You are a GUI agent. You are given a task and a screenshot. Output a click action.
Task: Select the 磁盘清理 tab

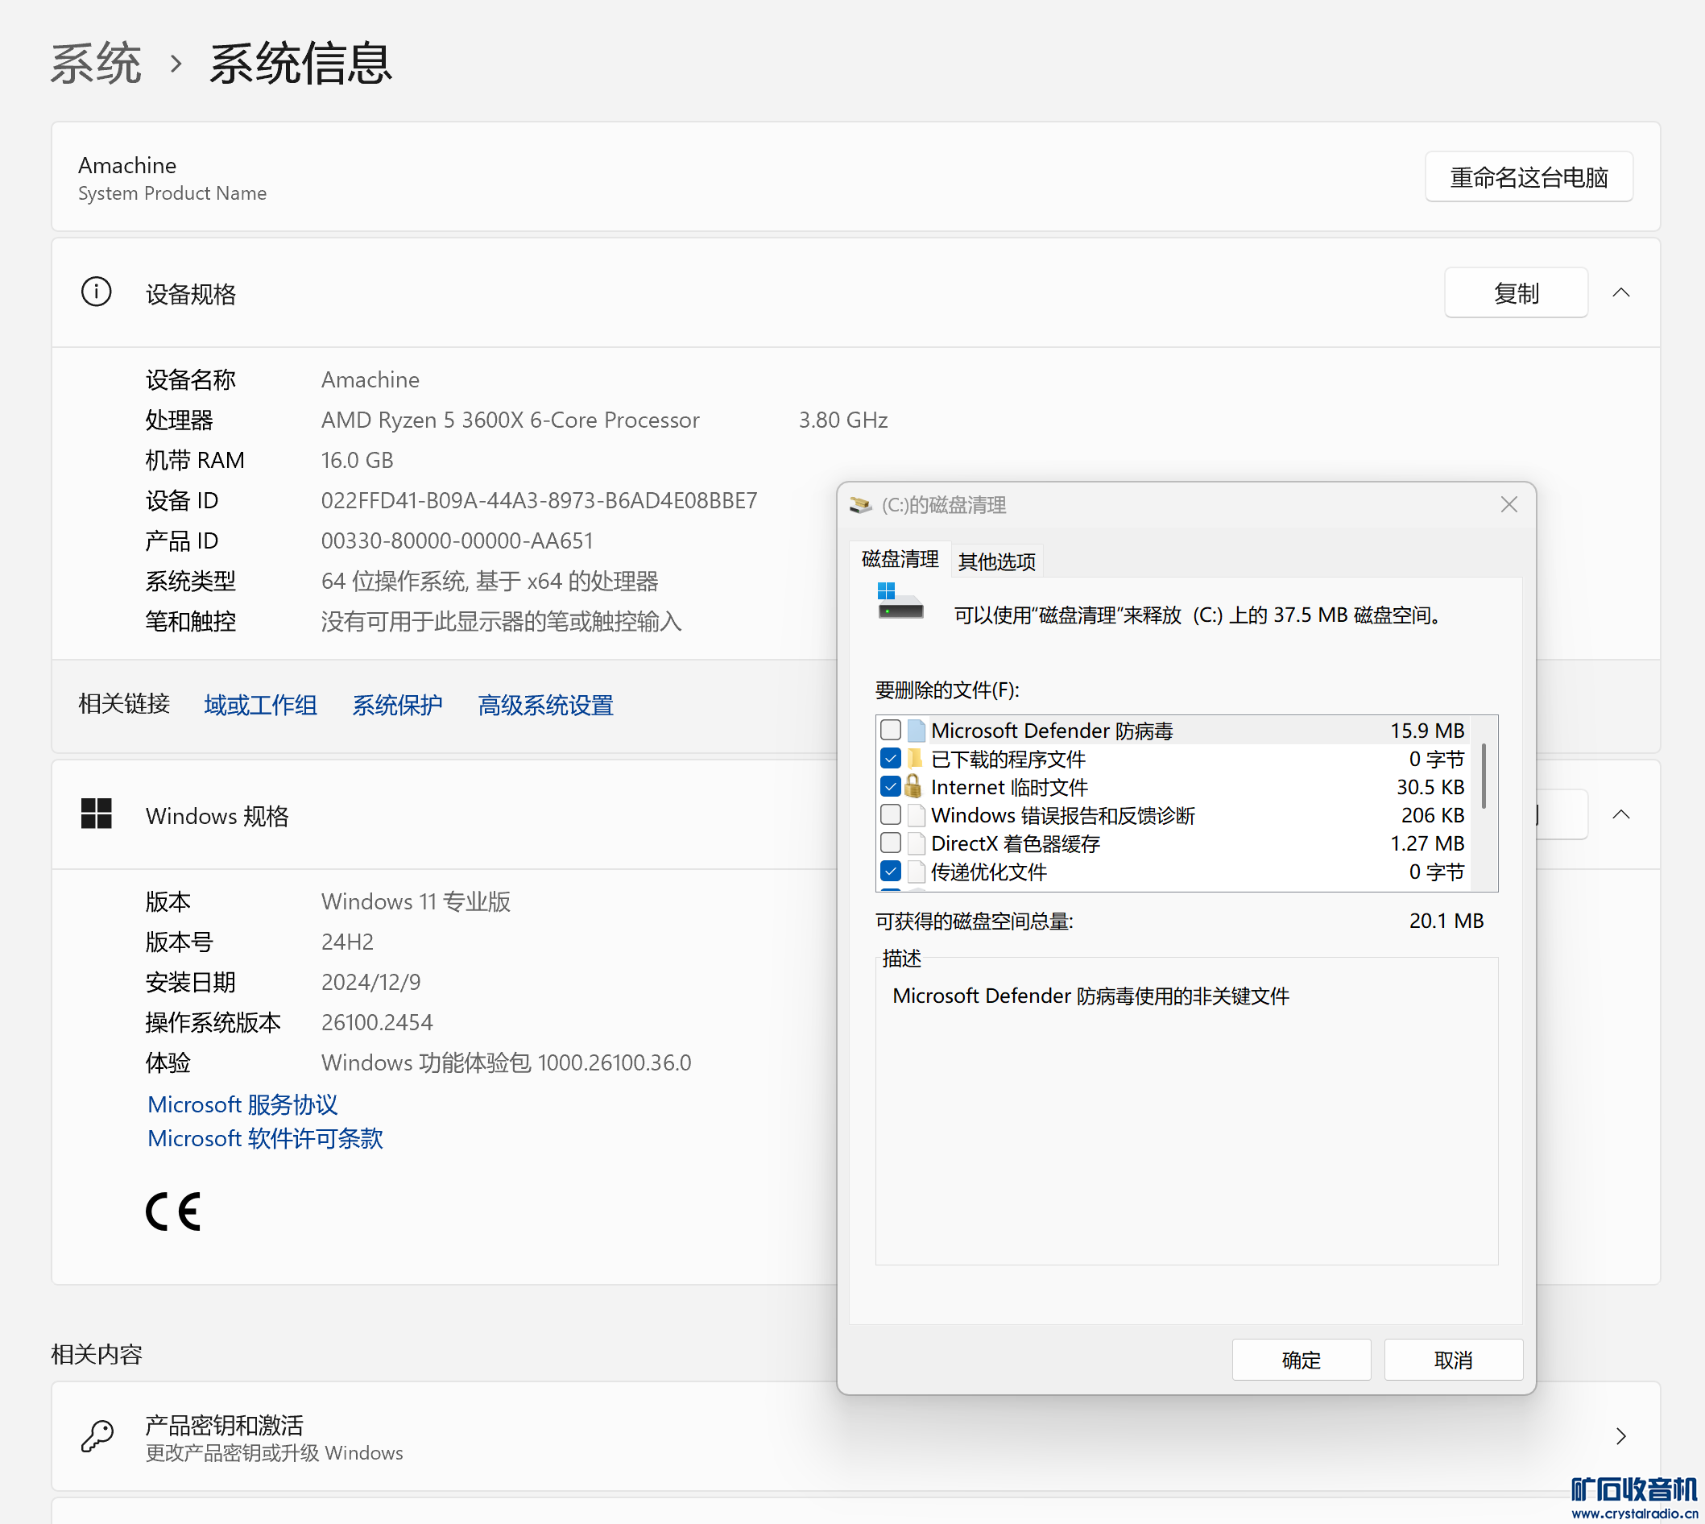900,559
